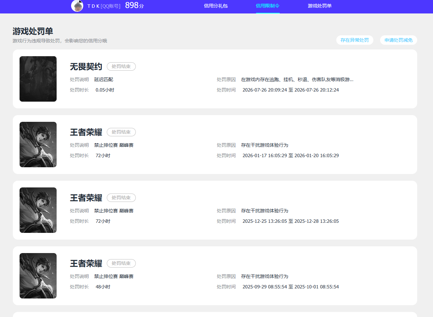Click 禁止排位赛 巅峰赛 on the 2025-12-25 card
Screen dimensions: 433x317
click(x=114, y=211)
